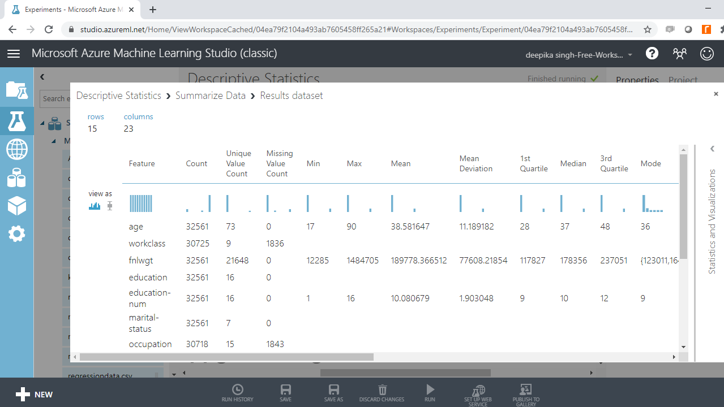
Task: Switch view to box plot icon
Action: coord(110,206)
